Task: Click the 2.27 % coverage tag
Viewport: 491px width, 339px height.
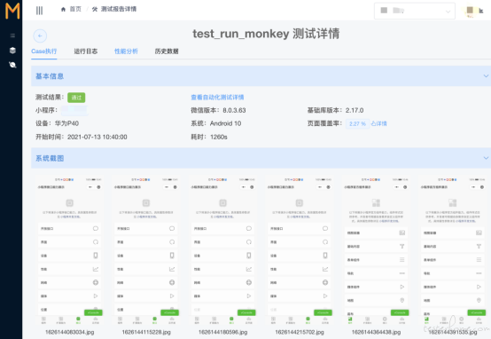Action: point(357,124)
